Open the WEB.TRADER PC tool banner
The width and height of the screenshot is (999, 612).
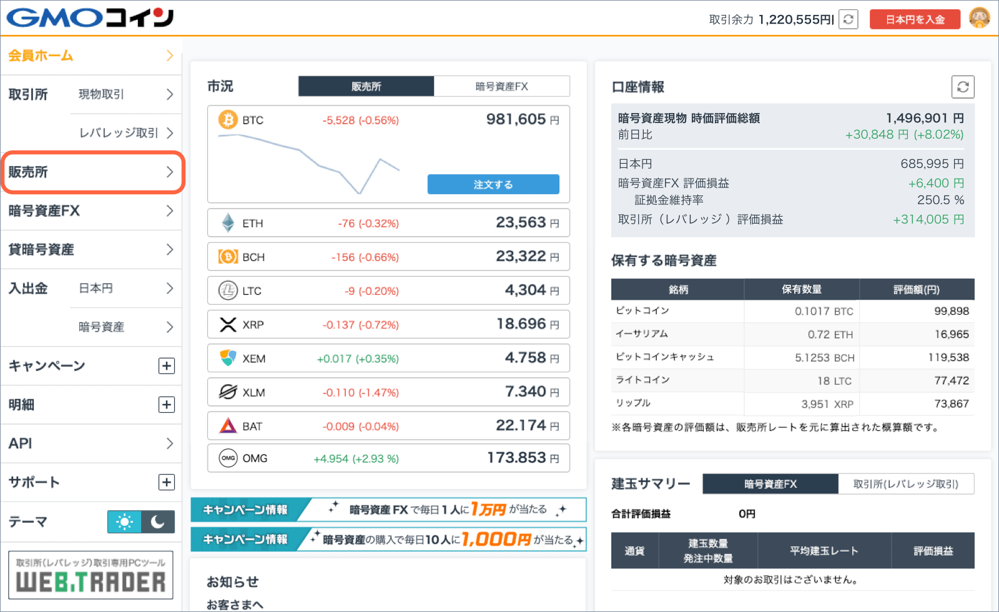(91, 575)
